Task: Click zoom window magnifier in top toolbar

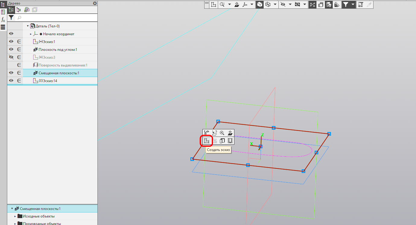Action: (223, 5)
